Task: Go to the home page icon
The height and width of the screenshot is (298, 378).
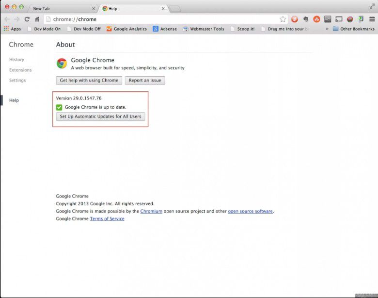Action: [37, 19]
